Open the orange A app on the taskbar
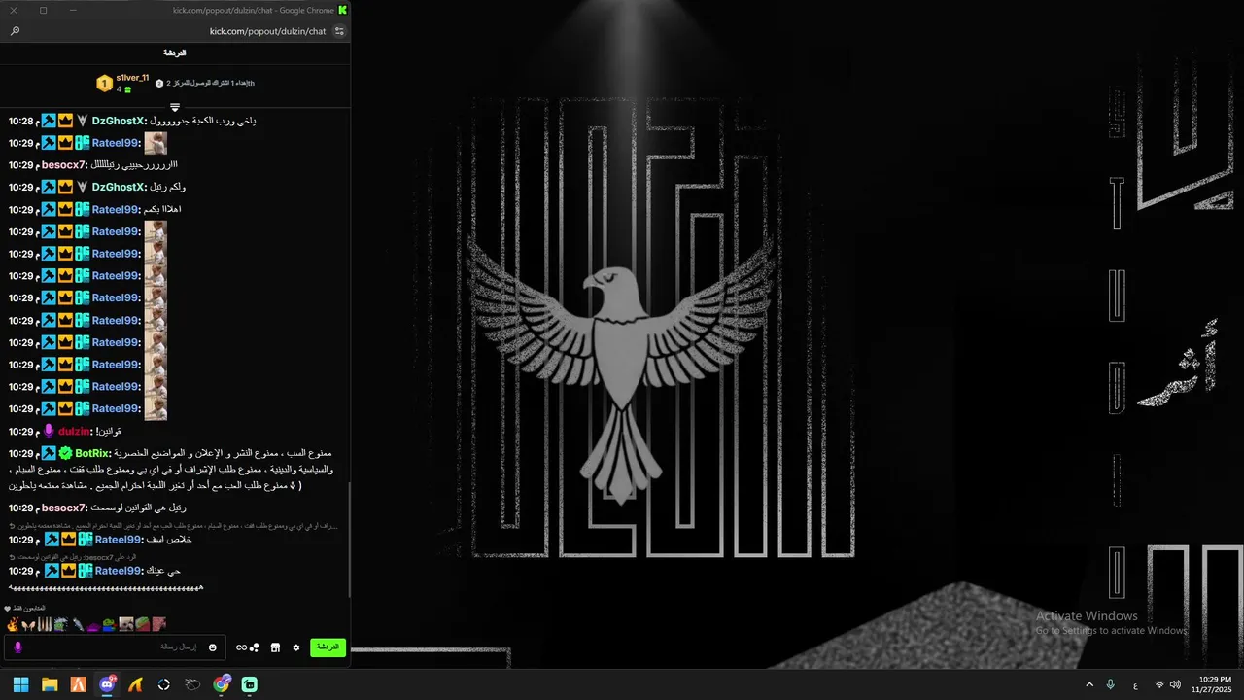The height and width of the screenshot is (700, 1244). (78, 684)
